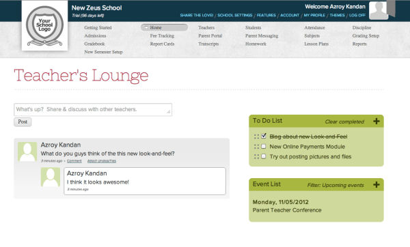
Task: Uncheck Blog about new Look-and-Feel task
Action: (x=264, y=136)
